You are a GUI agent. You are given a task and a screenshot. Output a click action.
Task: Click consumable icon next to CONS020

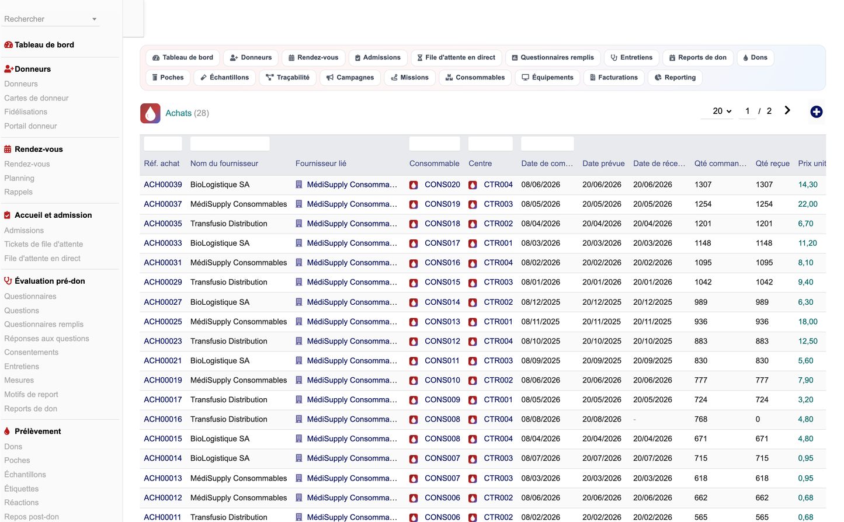click(414, 185)
